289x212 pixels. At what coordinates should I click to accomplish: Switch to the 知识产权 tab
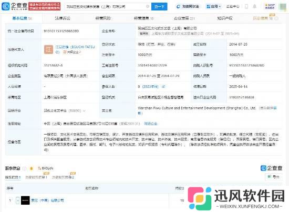(225, 18)
